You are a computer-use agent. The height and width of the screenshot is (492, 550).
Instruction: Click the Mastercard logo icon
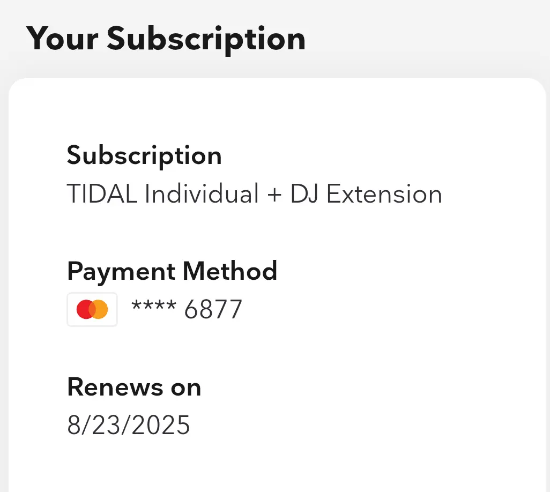pyautogui.click(x=92, y=309)
